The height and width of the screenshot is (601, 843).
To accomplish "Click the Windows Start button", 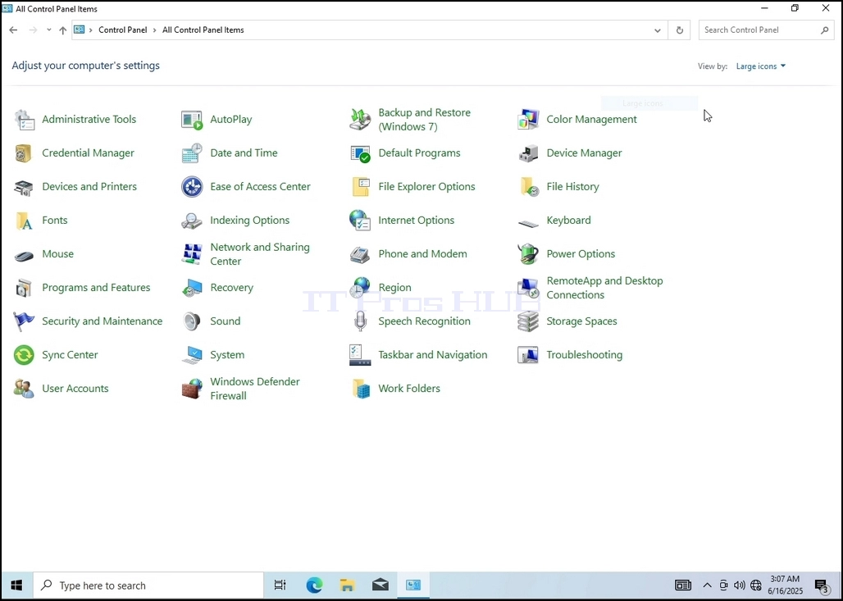I will point(16,585).
